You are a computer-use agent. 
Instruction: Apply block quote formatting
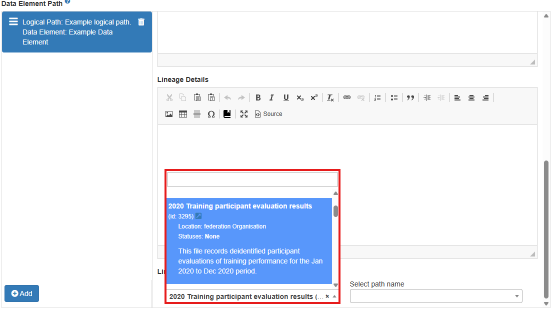click(x=410, y=97)
